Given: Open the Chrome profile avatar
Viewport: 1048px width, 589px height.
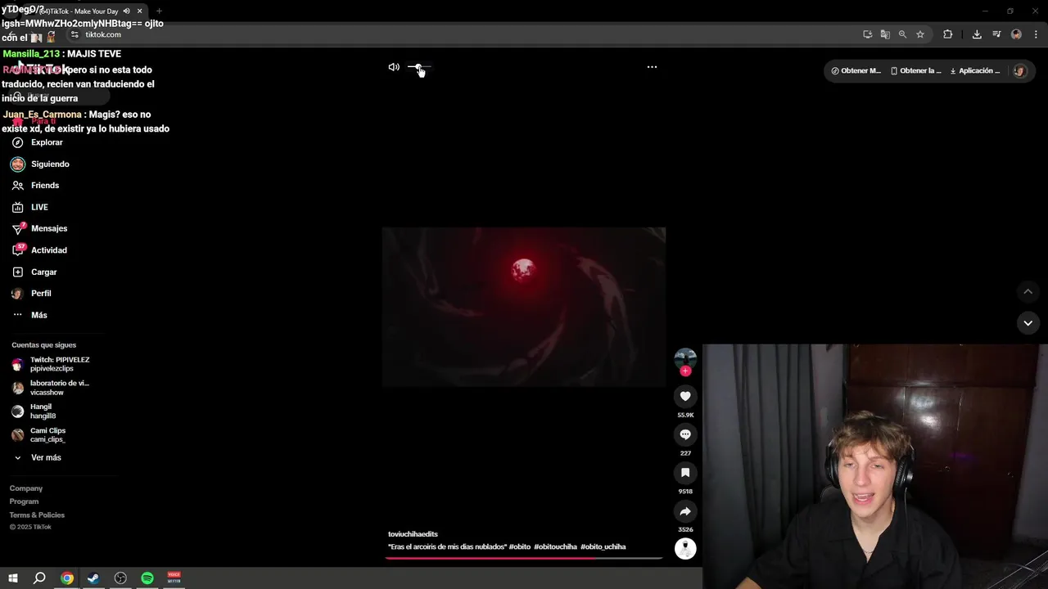Looking at the screenshot, I should 1016,34.
